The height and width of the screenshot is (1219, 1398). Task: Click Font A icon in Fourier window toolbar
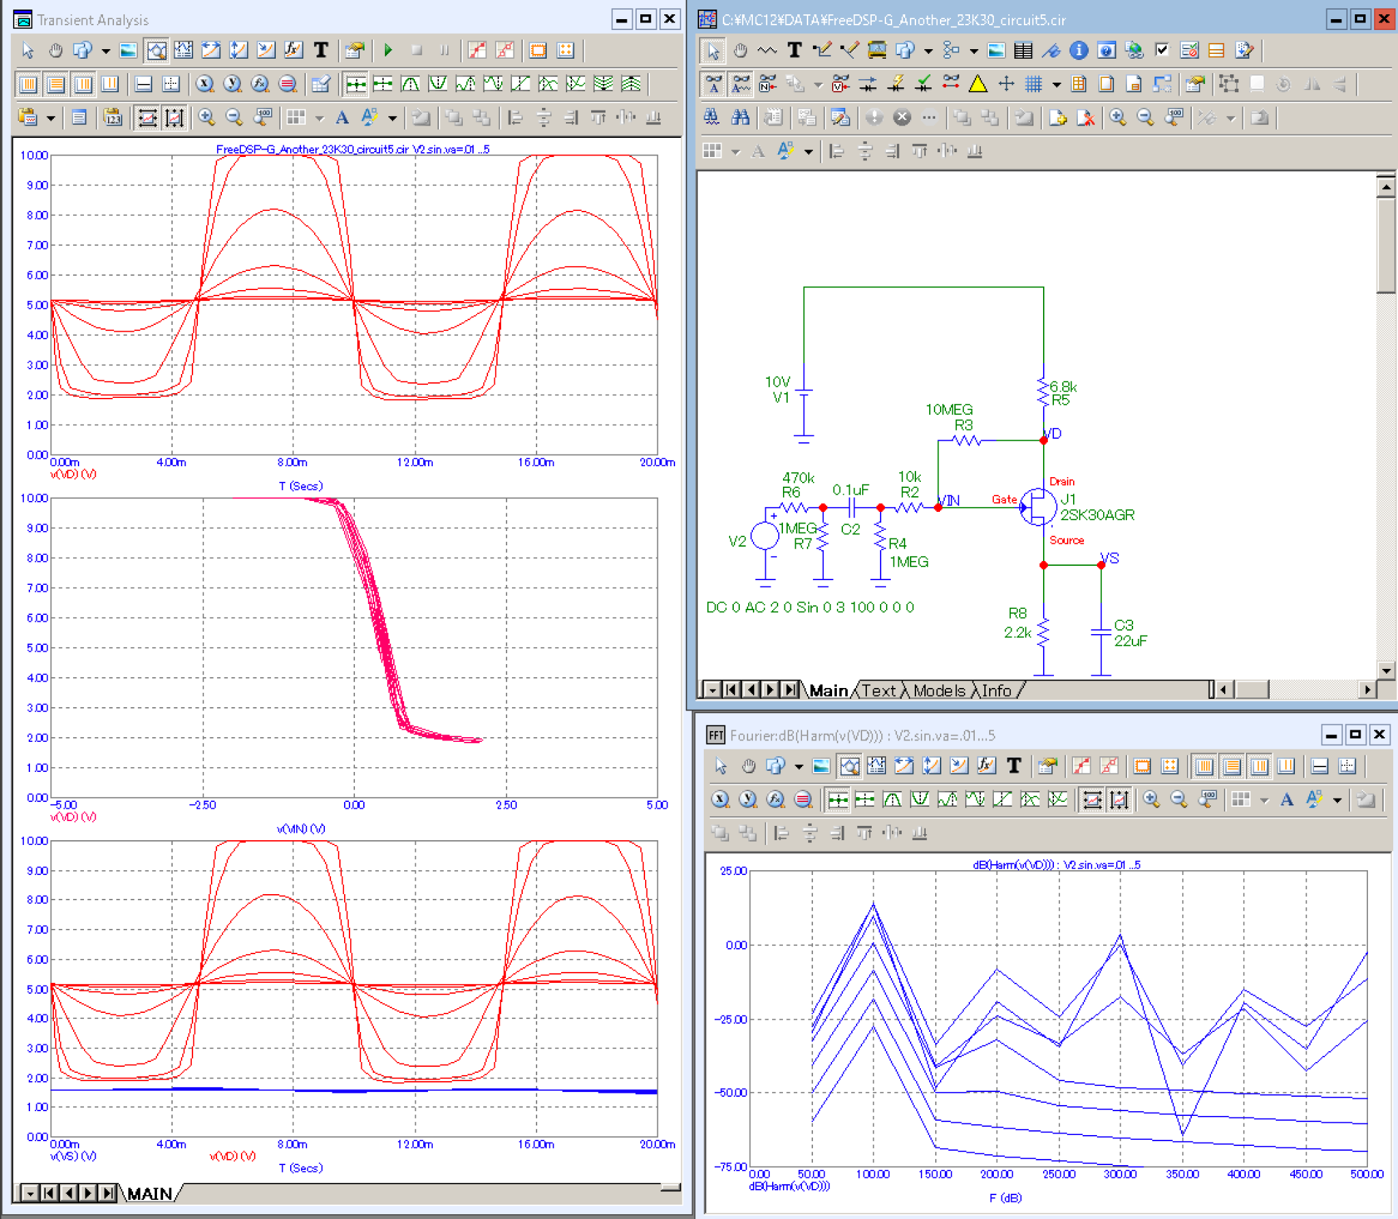tap(1287, 799)
